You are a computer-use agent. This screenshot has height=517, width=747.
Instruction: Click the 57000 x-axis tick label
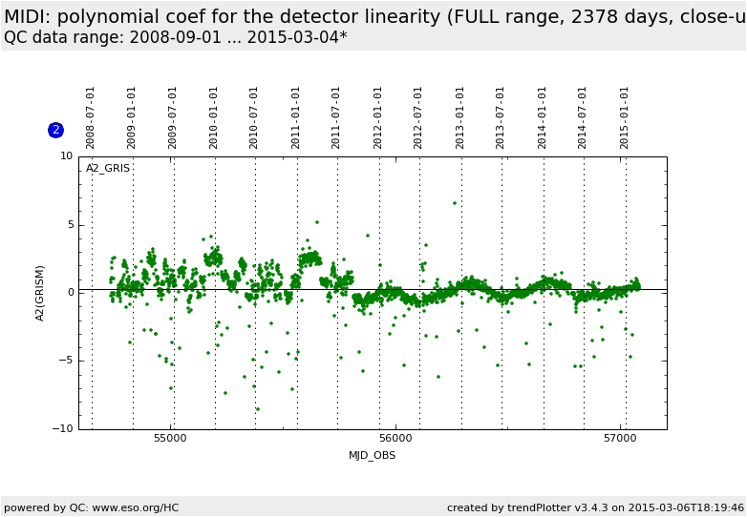[620, 438]
